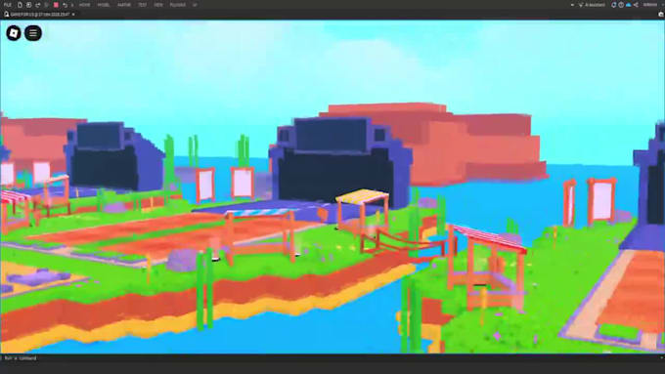Click the blue cloud icon
The height and width of the screenshot is (374, 665).
(628, 5)
